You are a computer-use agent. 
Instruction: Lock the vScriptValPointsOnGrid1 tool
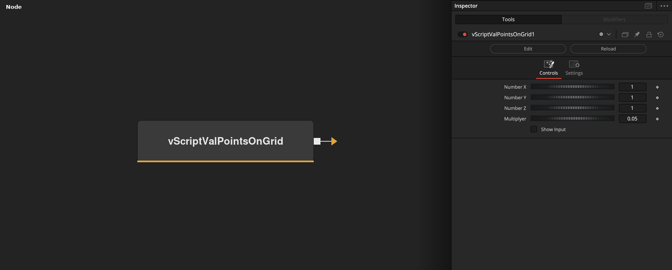(649, 34)
